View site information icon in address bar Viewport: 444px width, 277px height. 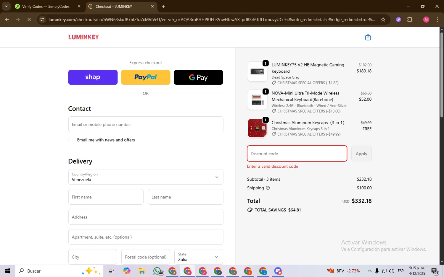42,19
